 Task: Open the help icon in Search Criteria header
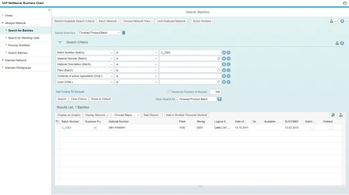(342, 43)
